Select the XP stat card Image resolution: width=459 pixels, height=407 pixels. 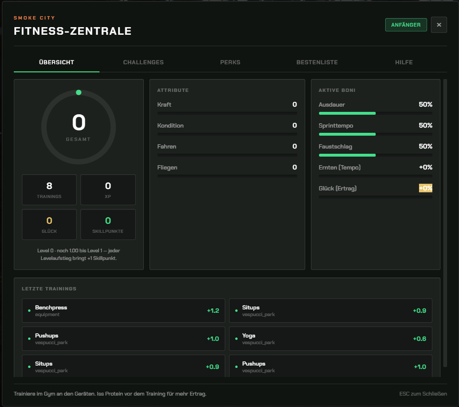click(x=108, y=189)
